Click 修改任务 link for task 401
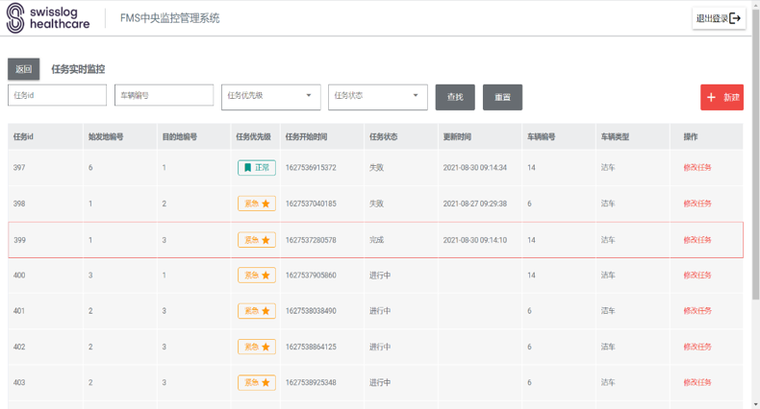 click(x=697, y=311)
